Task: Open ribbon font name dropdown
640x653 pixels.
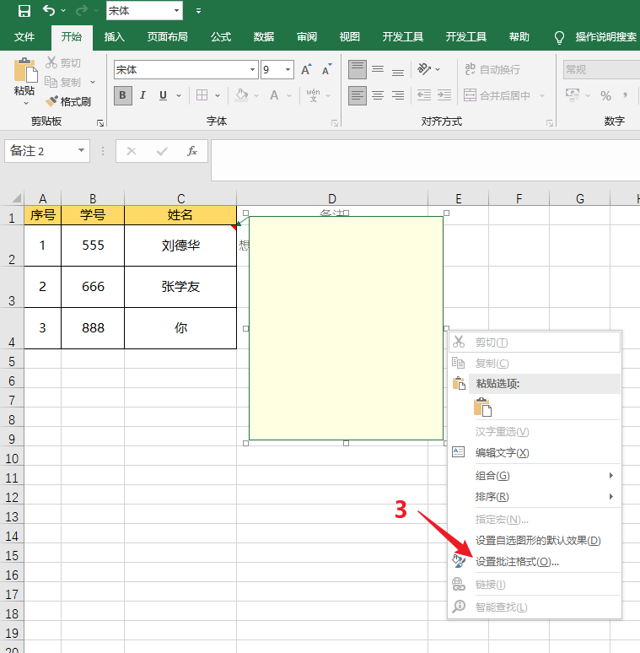Action: coord(252,69)
